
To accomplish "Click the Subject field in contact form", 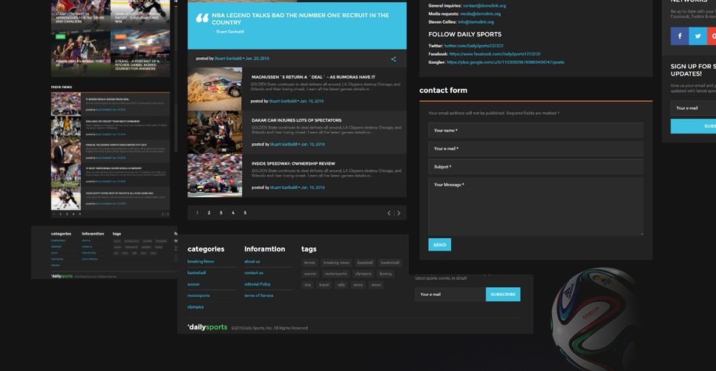I will [x=536, y=167].
